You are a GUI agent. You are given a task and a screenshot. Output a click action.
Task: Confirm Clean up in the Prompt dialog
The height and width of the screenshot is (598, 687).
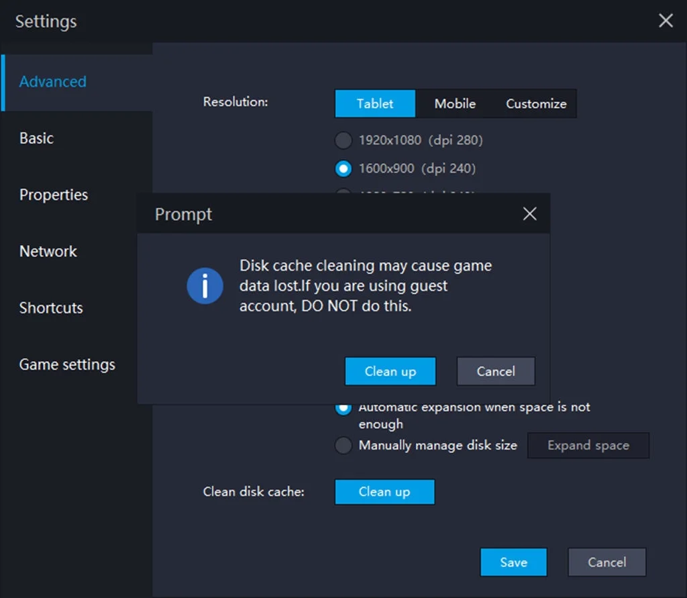[390, 371]
